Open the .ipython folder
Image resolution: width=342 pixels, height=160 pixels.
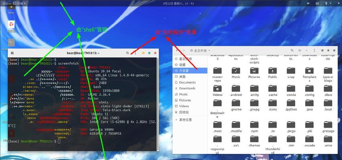[291, 105]
